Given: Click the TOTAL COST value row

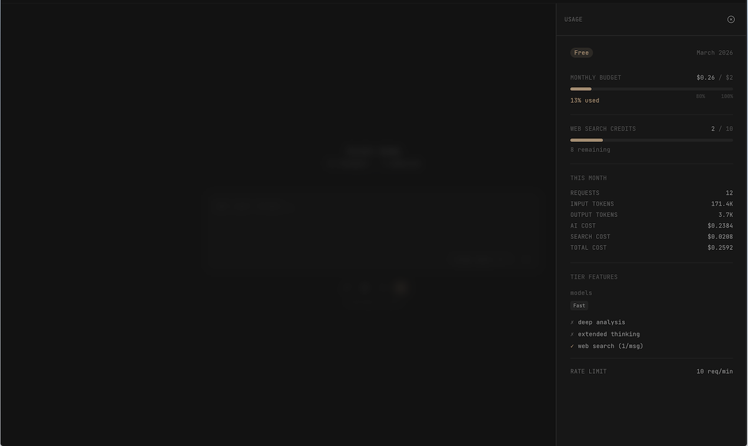Looking at the screenshot, I should [x=651, y=247].
